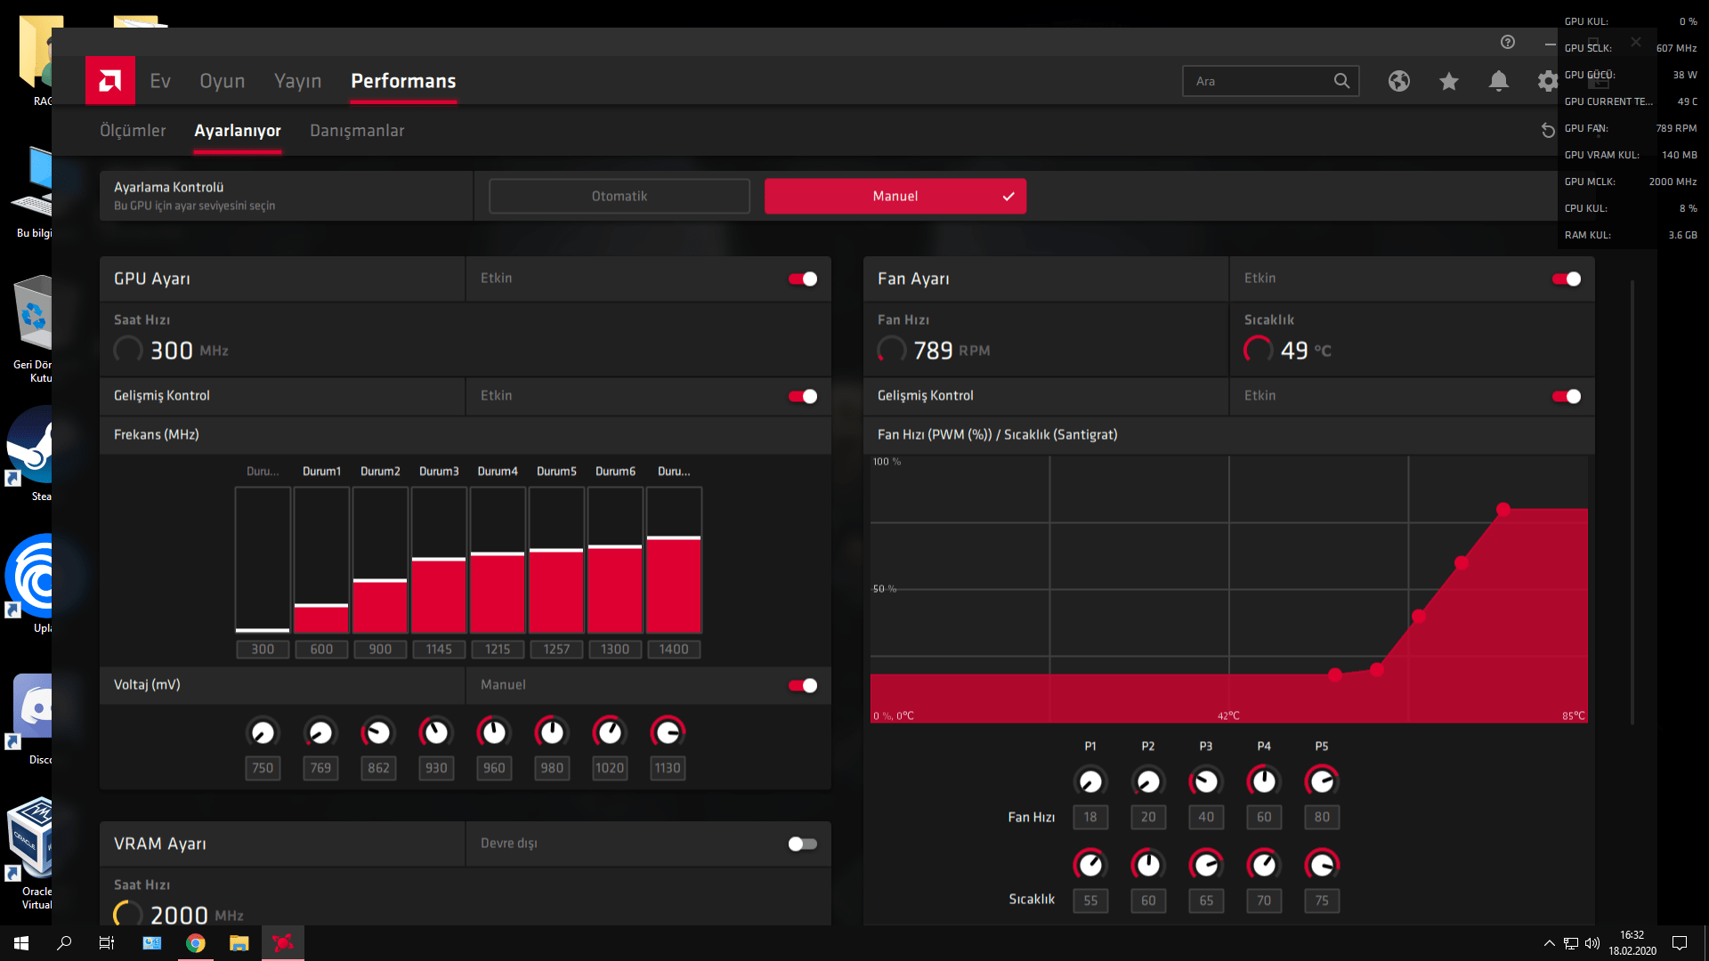Open the notifications bell icon
1709x961 pixels.
point(1498,81)
